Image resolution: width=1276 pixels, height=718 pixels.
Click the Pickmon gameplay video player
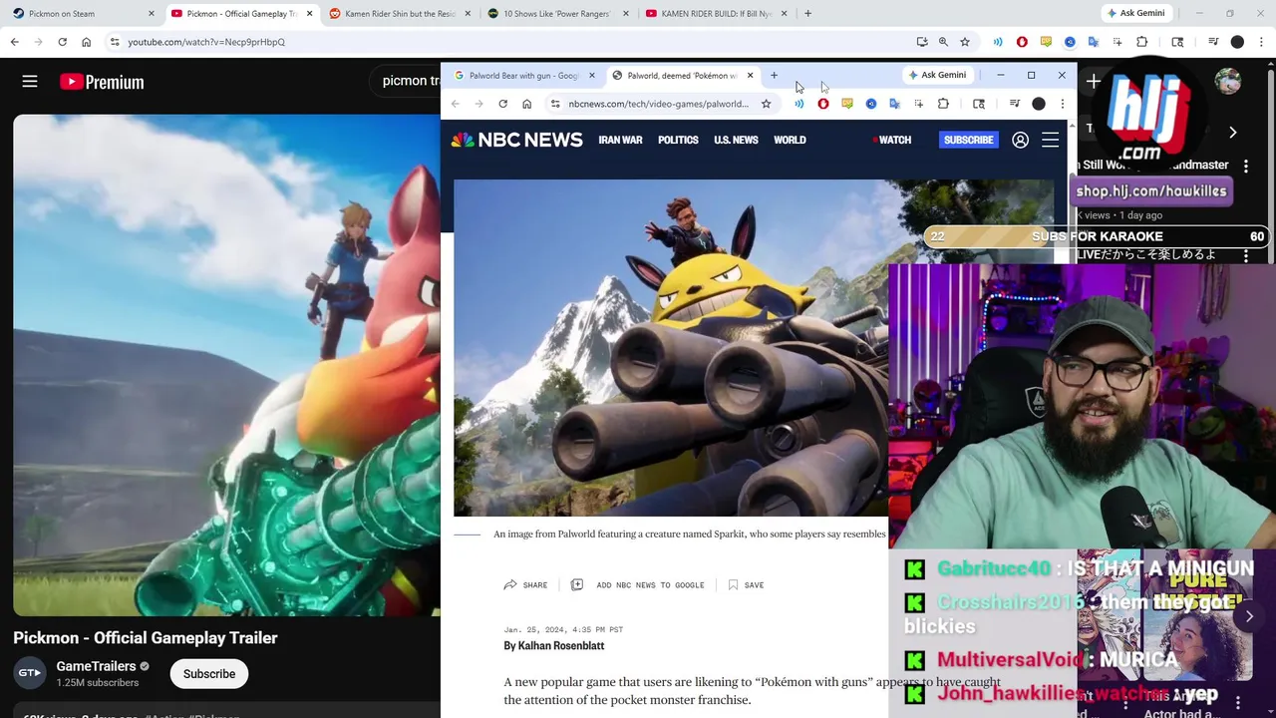tap(226, 365)
